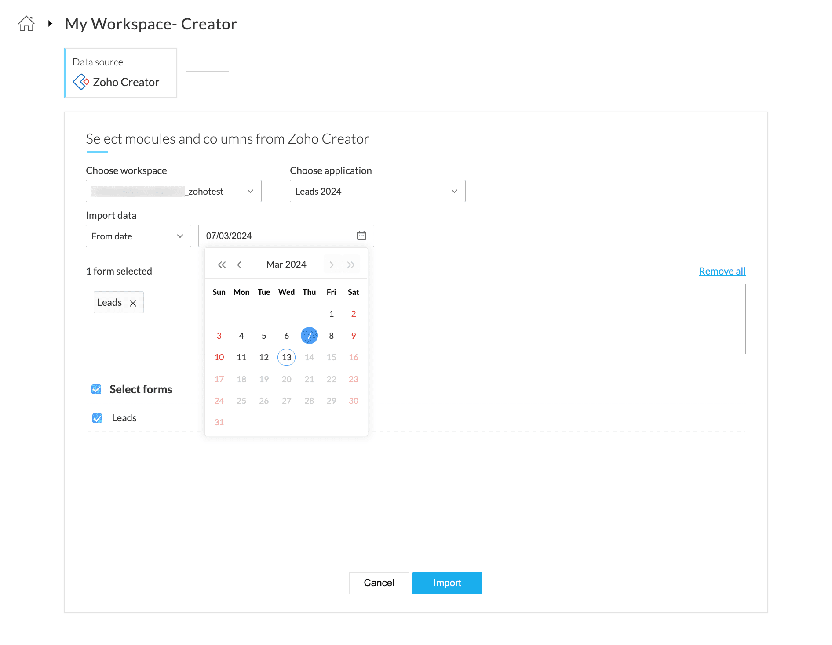This screenshot has height=645, width=832.
Task: Expand the From date import dropdown
Action: pos(139,236)
